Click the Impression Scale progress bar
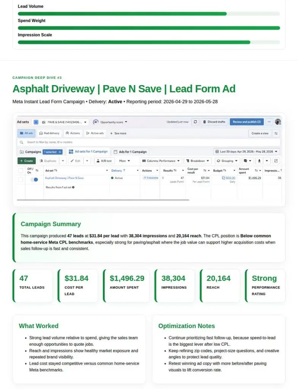This screenshot has height=389, width=298. [149, 43]
